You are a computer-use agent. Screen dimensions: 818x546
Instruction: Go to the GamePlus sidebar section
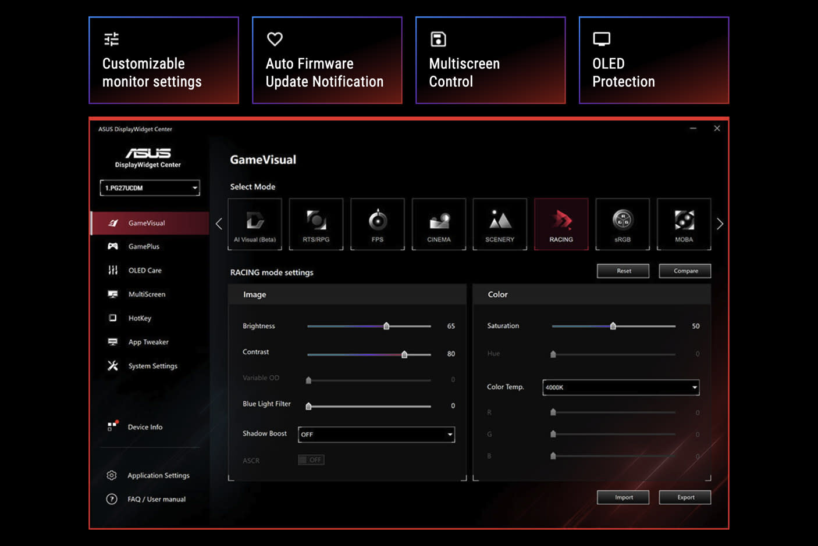144,247
